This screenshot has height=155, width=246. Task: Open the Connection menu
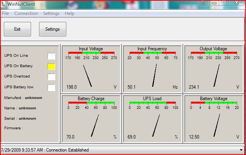[26, 13]
